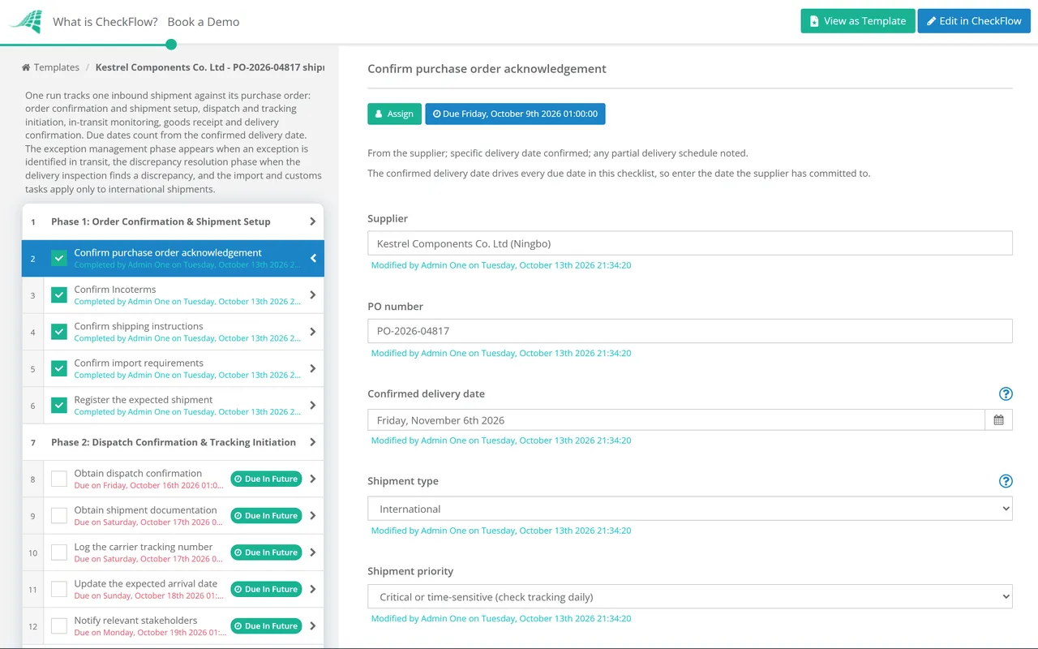Collapse the selected task's chevron arrow
1038x649 pixels.
313,259
